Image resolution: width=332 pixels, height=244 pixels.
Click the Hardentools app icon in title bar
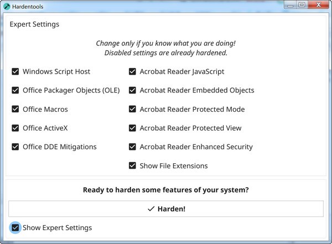coord(7,6)
